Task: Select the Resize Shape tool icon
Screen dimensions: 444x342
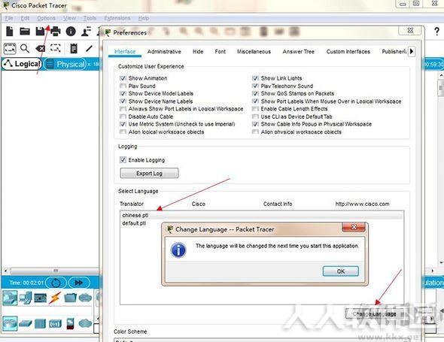Action: point(55,48)
